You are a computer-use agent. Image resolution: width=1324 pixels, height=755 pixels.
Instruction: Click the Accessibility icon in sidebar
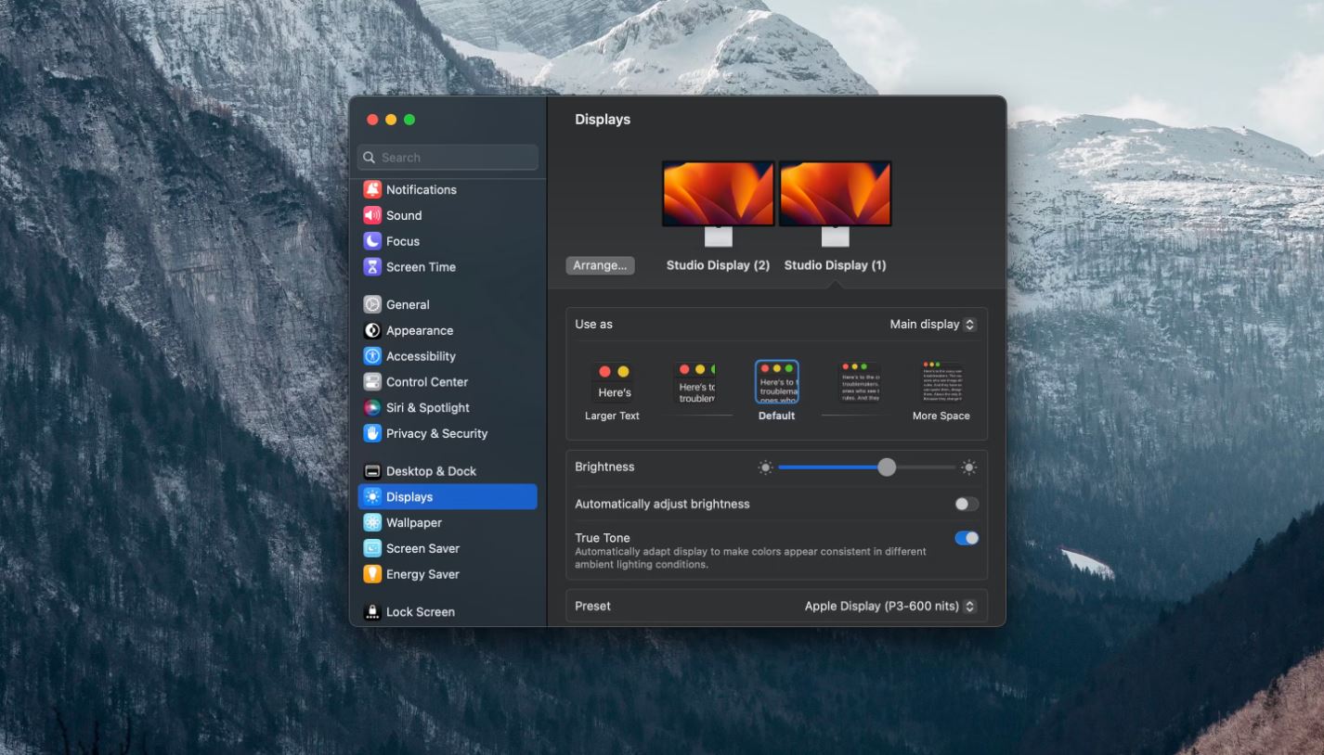[372, 356]
